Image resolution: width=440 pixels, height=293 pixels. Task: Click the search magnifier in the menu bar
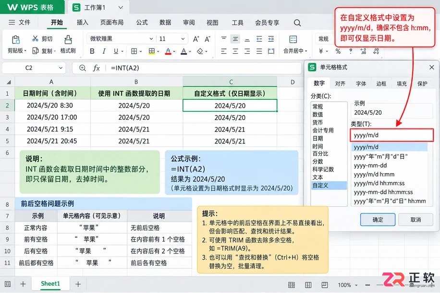coord(297,23)
